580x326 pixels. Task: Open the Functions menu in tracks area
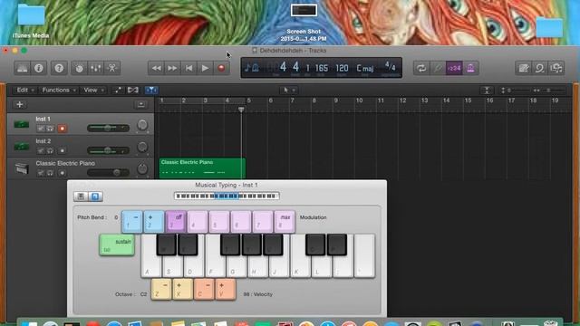pyautogui.click(x=58, y=91)
